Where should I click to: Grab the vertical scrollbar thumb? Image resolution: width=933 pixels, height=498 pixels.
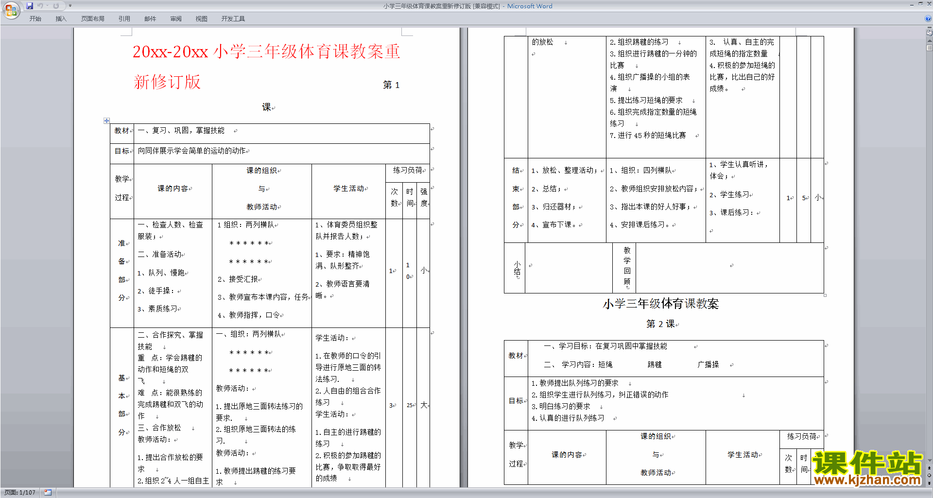(929, 48)
